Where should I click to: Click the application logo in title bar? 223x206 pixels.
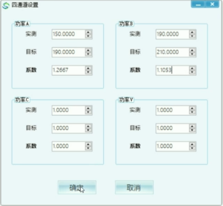pyautogui.click(x=6, y=6)
